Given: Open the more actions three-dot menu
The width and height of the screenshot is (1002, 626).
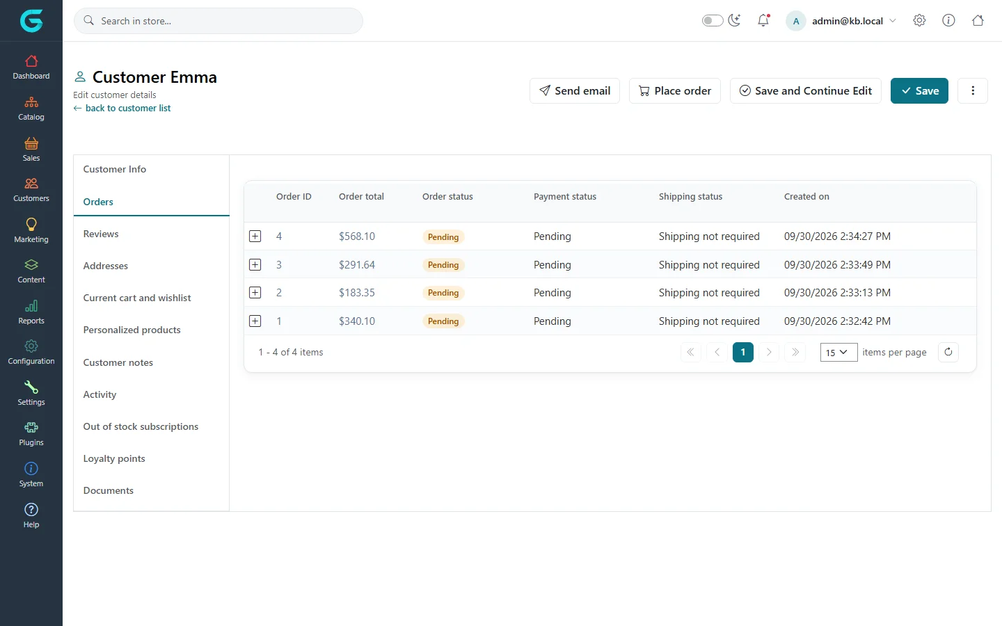Looking at the screenshot, I should [973, 90].
